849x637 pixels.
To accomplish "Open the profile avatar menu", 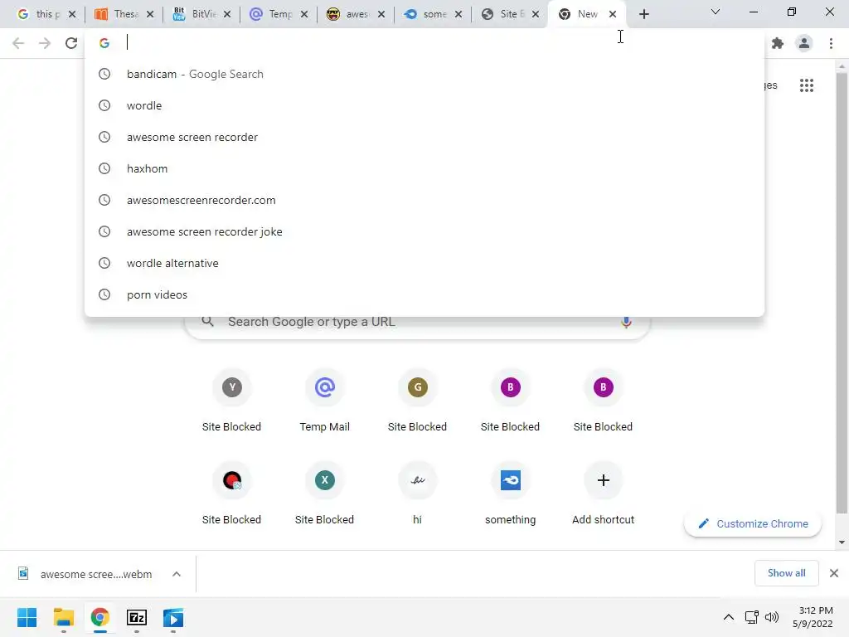I will [804, 43].
